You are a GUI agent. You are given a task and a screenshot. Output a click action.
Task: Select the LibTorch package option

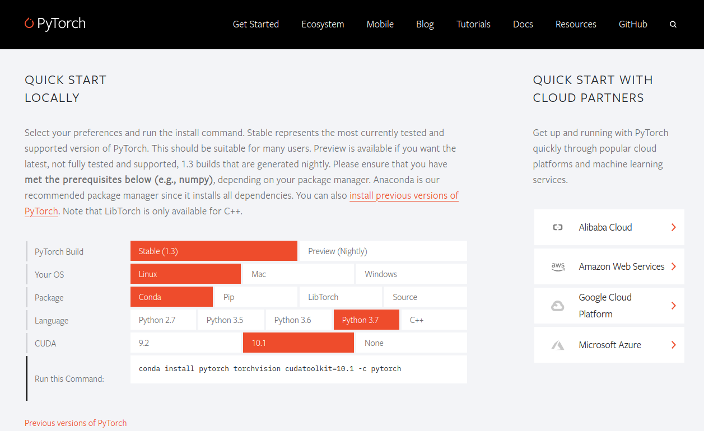click(341, 297)
